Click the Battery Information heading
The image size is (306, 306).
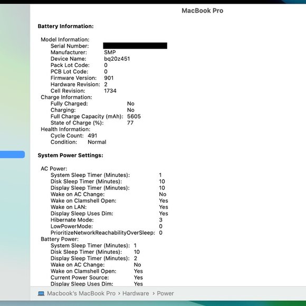click(x=65, y=26)
